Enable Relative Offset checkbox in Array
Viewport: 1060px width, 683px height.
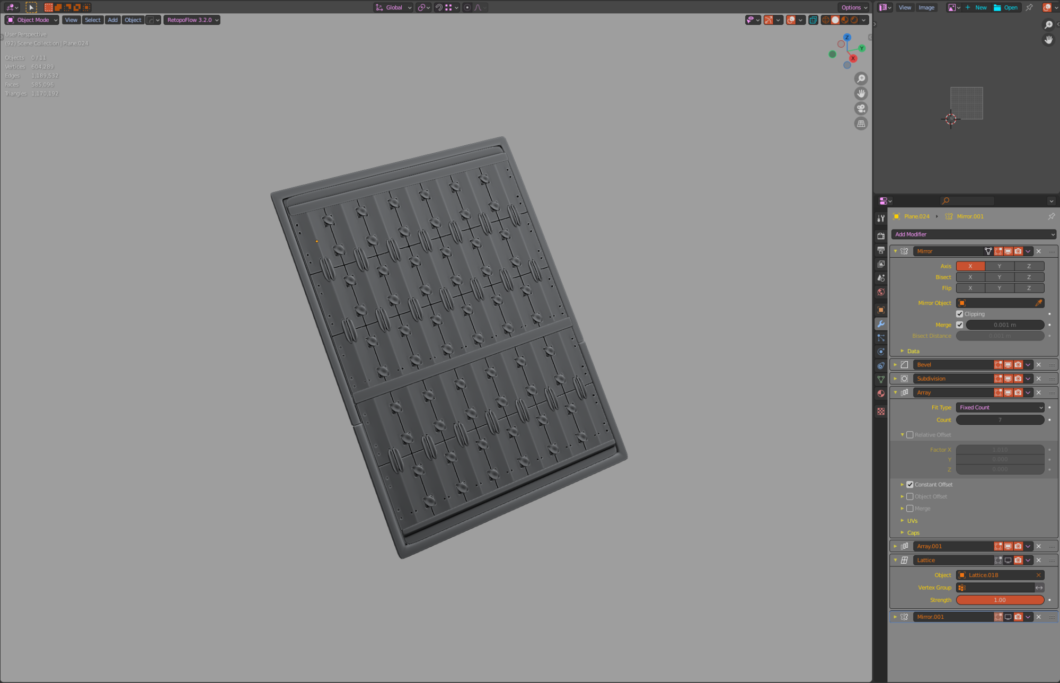(910, 435)
